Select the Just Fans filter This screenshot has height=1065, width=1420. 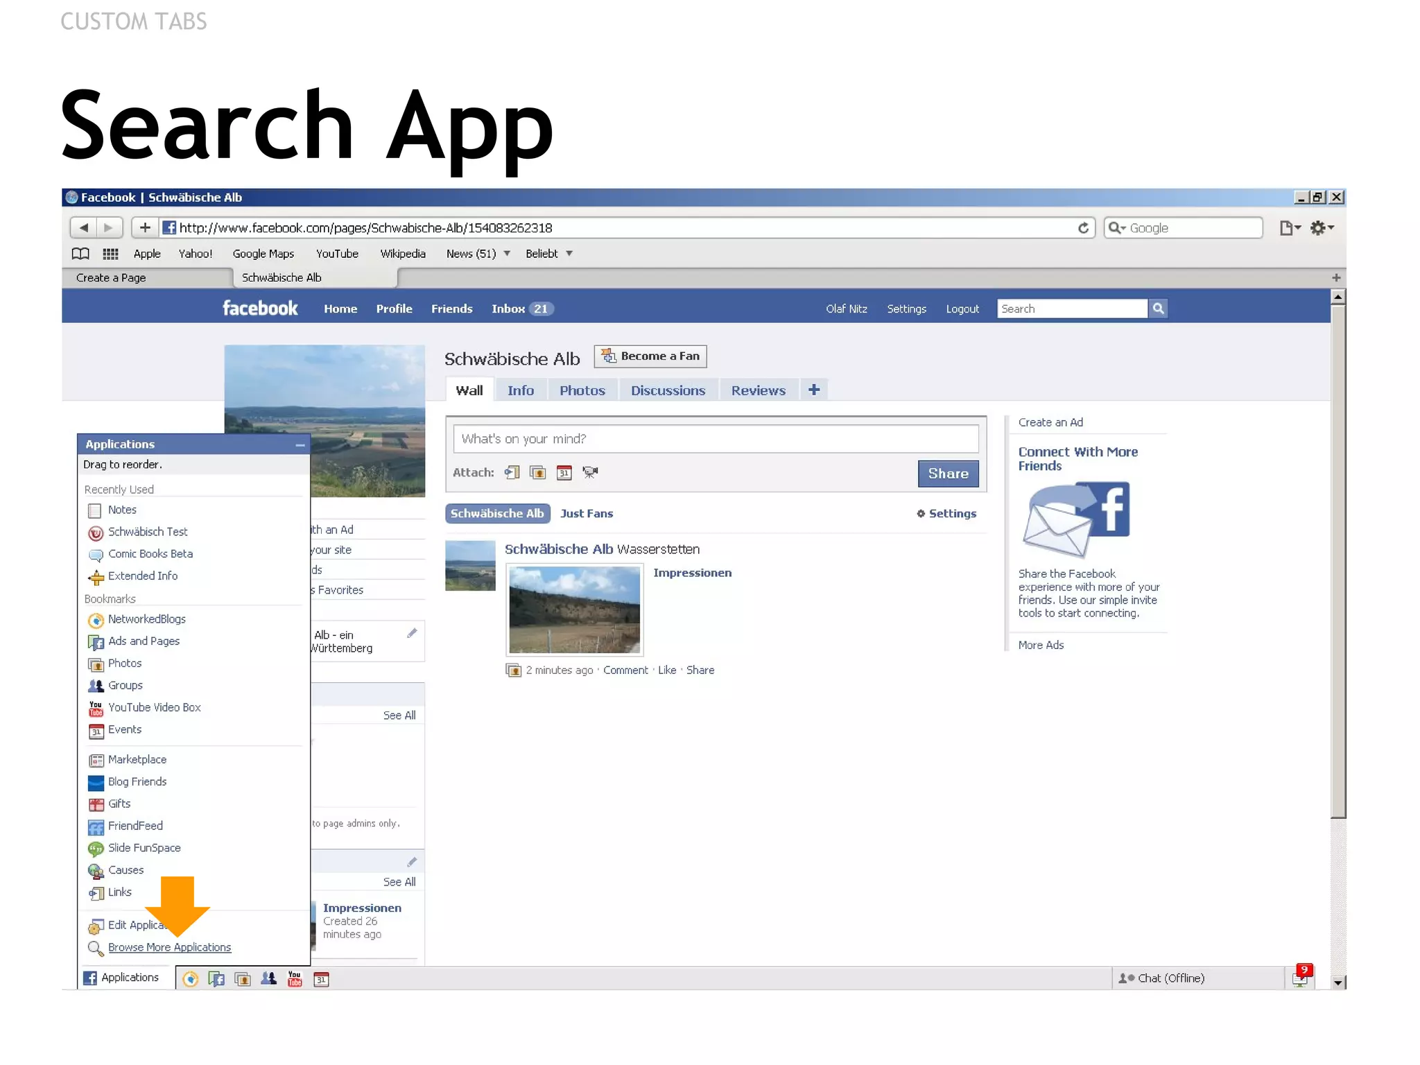coord(587,514)
